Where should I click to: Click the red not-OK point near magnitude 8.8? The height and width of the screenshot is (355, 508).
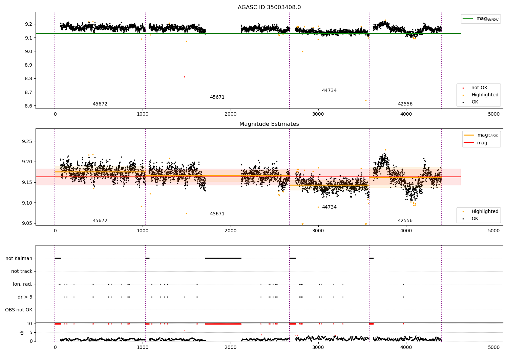point(185,77)
